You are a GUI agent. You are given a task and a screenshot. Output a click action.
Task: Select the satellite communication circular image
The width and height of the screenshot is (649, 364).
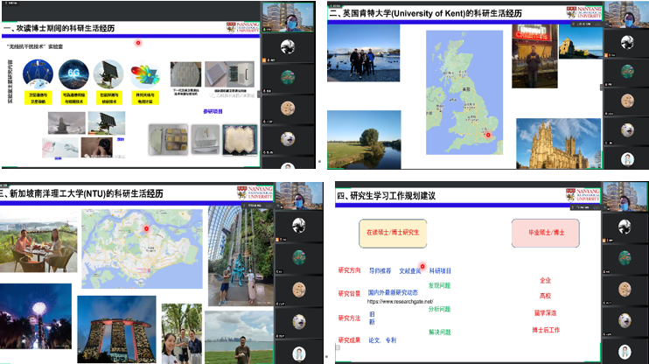tap(38, 73)
